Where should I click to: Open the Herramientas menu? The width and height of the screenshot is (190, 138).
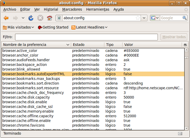coord(97,9)
